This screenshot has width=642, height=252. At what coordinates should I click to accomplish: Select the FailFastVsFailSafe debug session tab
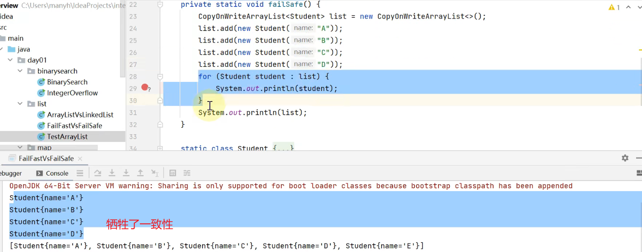point(46,158)
